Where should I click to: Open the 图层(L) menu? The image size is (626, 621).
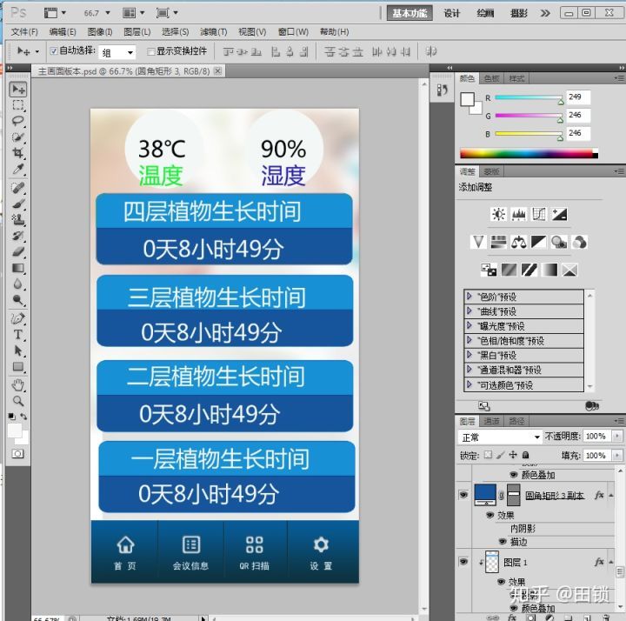coord(137,32)
